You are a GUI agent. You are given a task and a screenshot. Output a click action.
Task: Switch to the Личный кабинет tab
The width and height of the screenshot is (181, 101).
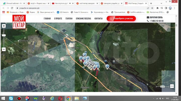click(x=14, y=3)
